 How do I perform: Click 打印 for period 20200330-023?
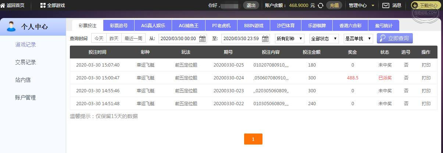point(426,91)
